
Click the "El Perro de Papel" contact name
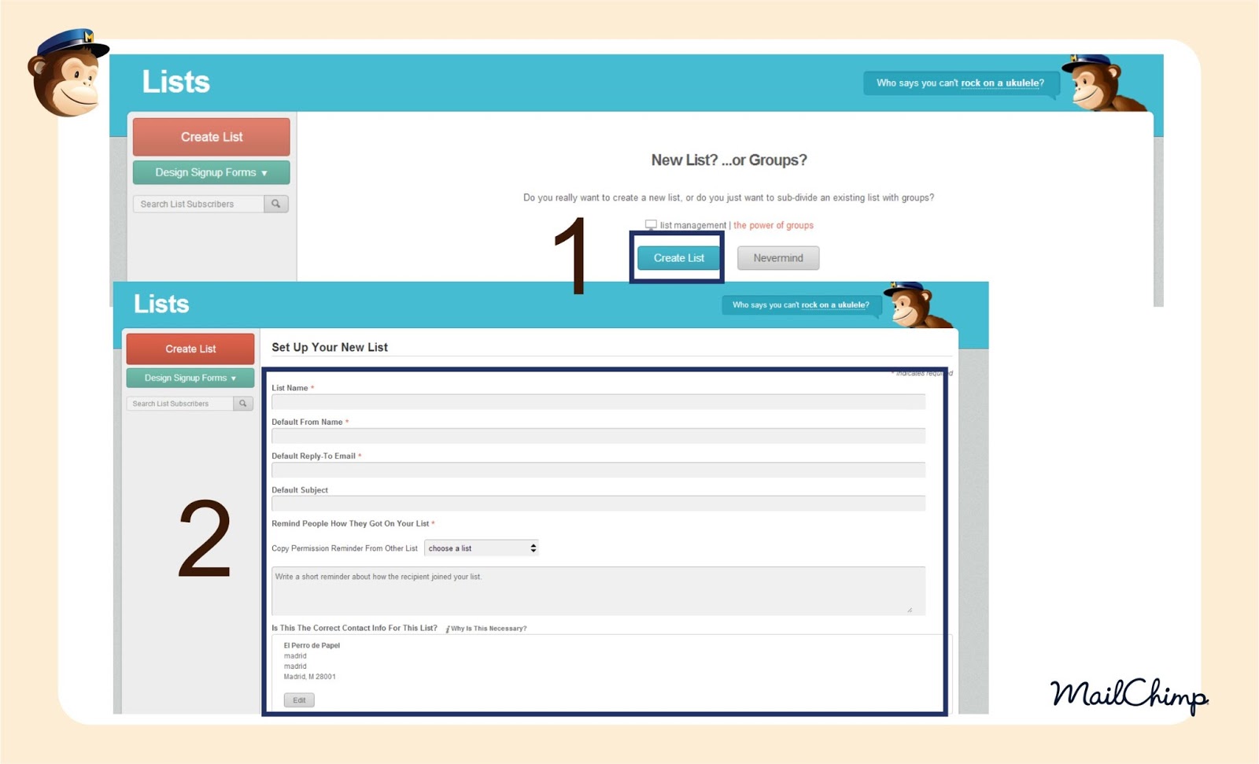coord(312,645)
